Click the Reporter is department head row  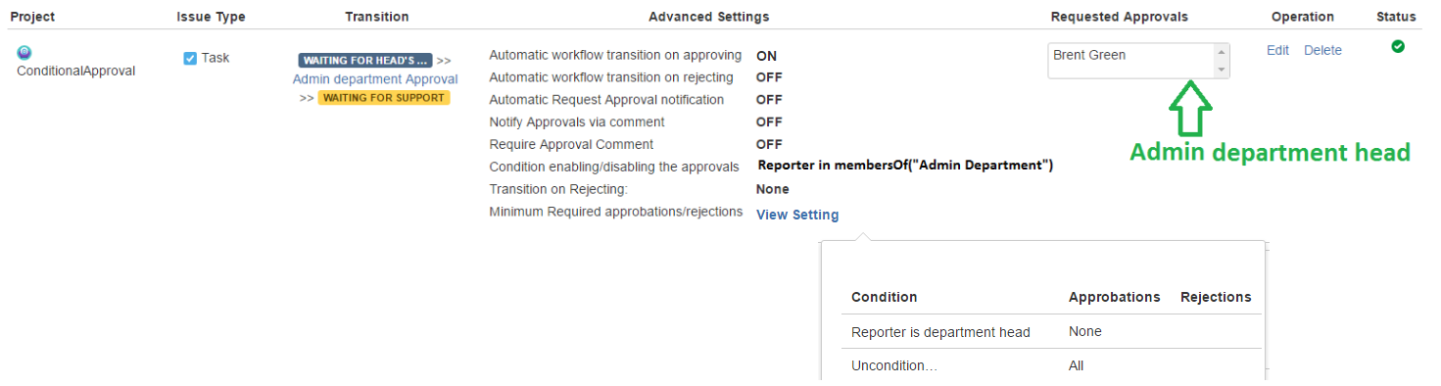coord(1051,332)
